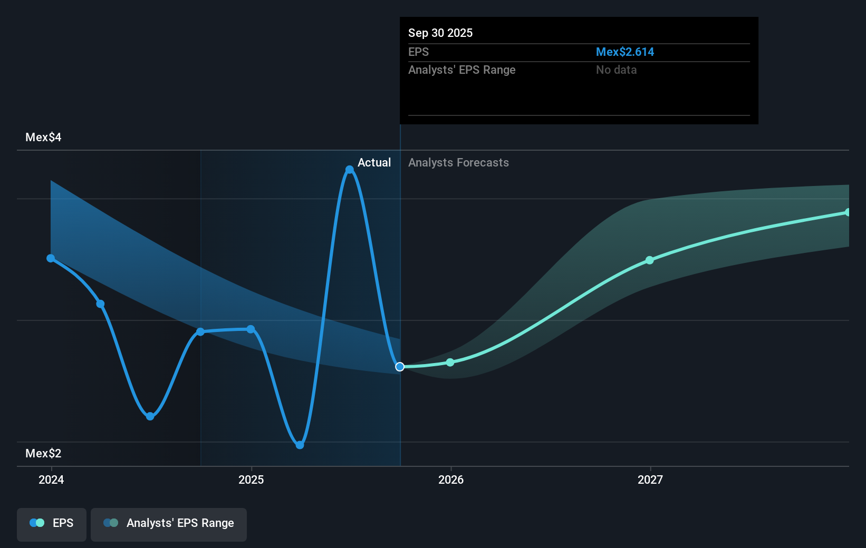Select the 2026 forecast data point

(450, 363)
